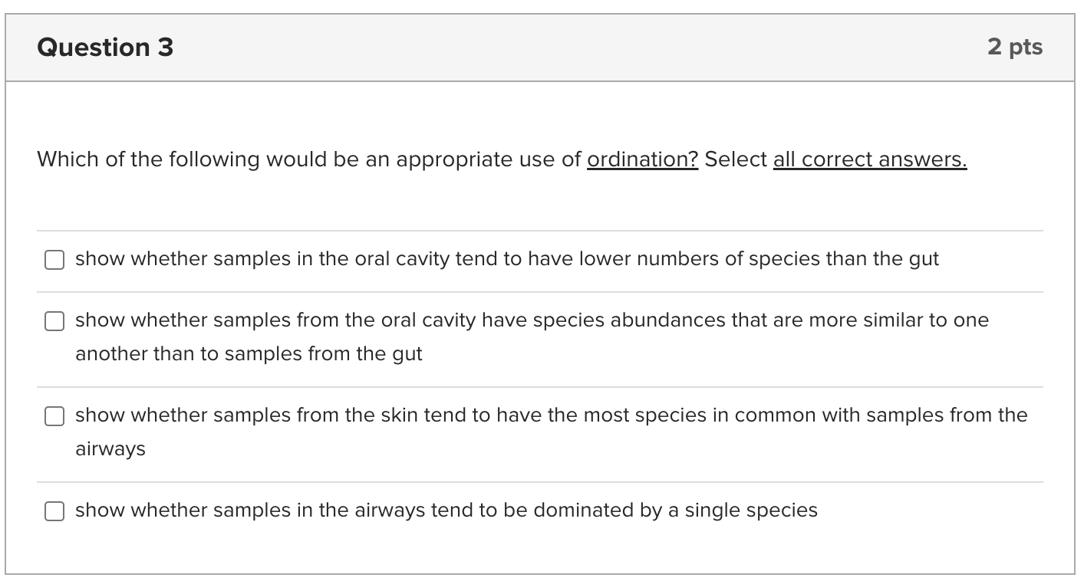This screenshot has height=581, width=1084.
Task: Open the ordination link in the question
Action: tap(642, 159)
